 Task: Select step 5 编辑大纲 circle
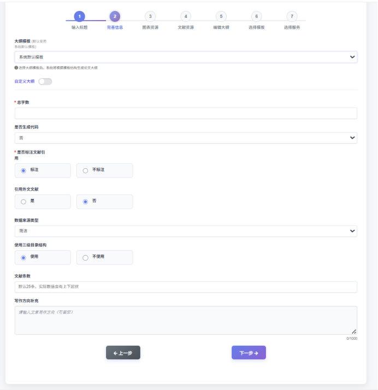click(x=221, y=16)
